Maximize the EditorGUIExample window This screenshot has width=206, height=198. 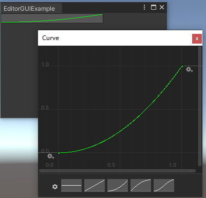tap(154, 7)
